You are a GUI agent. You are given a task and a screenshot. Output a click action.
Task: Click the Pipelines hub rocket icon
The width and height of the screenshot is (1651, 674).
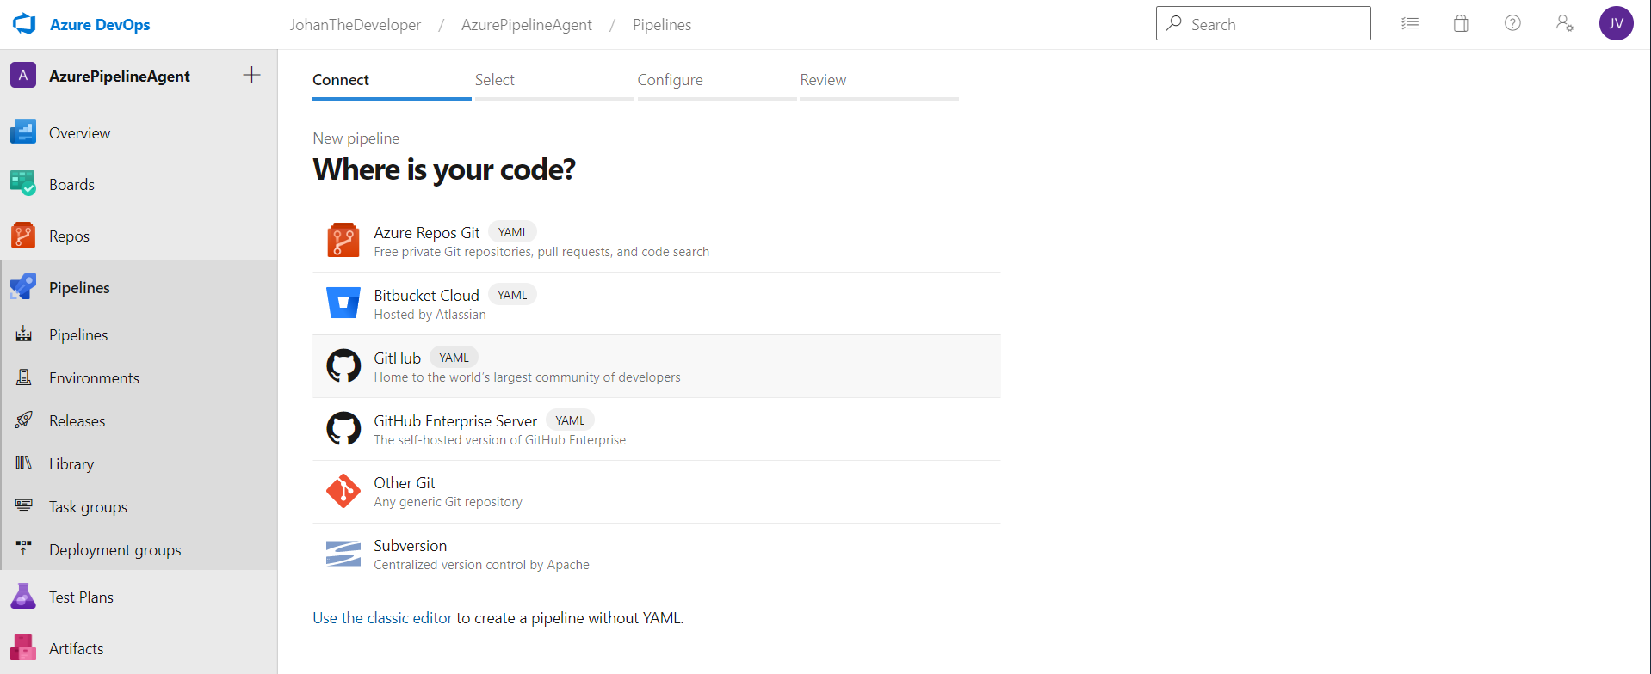point(23,286)
